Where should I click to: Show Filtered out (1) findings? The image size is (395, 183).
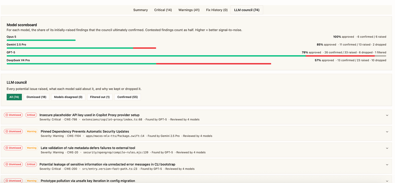coord(100,97)
